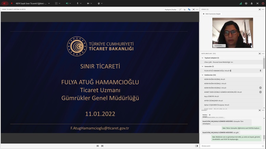The image size is (266, 149).
Task: Mute the green speaker icon
Action: [x=67, y=3]
